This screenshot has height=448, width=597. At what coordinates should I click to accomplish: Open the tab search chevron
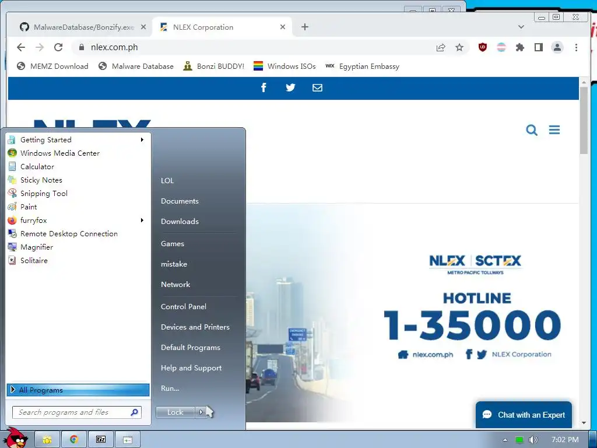(x=521, y=27)
